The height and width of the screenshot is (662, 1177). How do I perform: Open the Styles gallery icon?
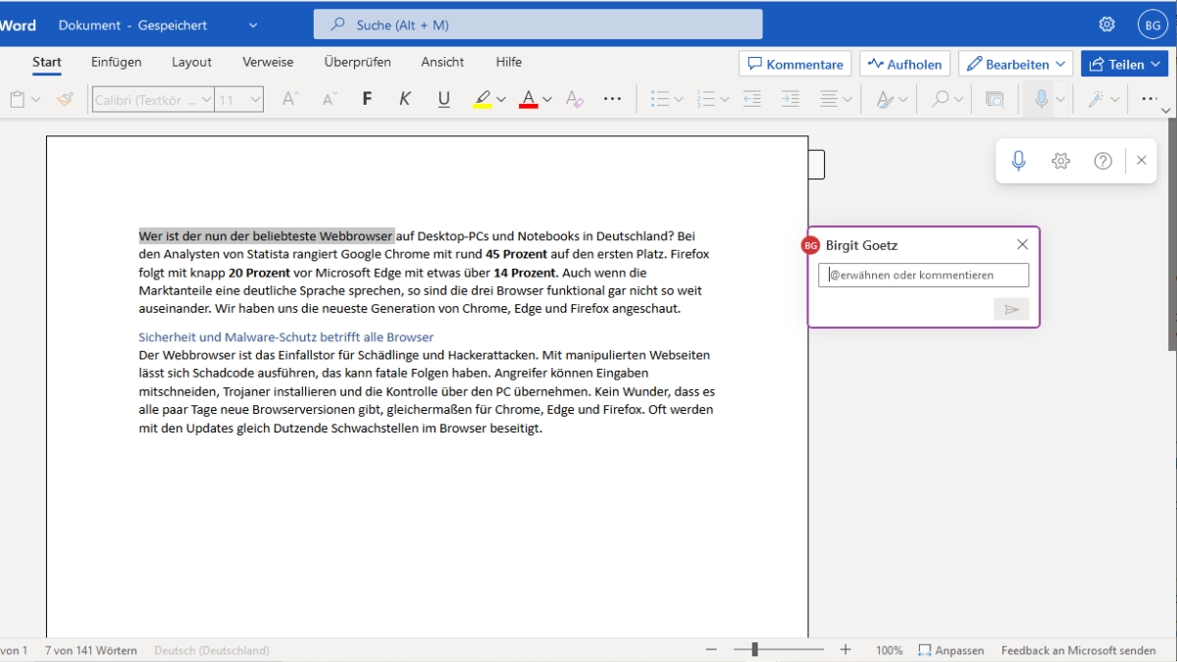tap(886, 99)
